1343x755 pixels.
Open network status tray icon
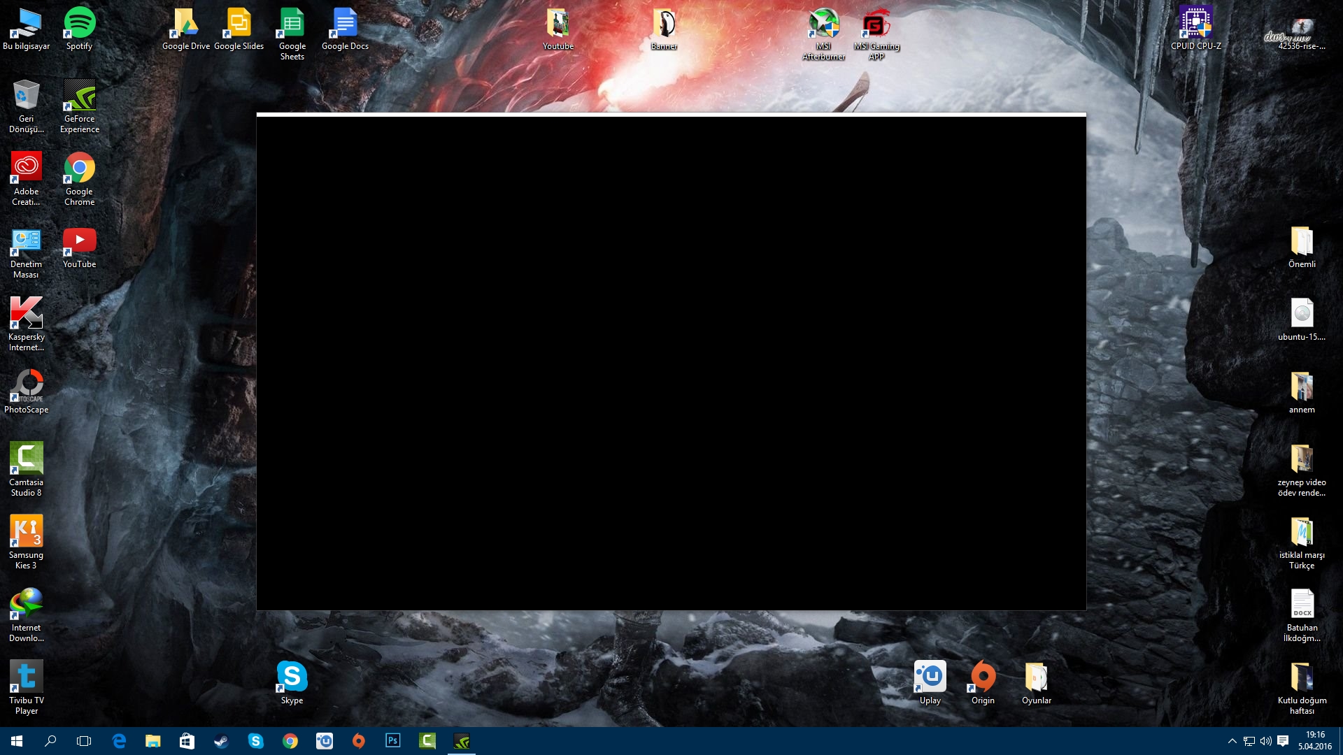[x=1249, y=741]
